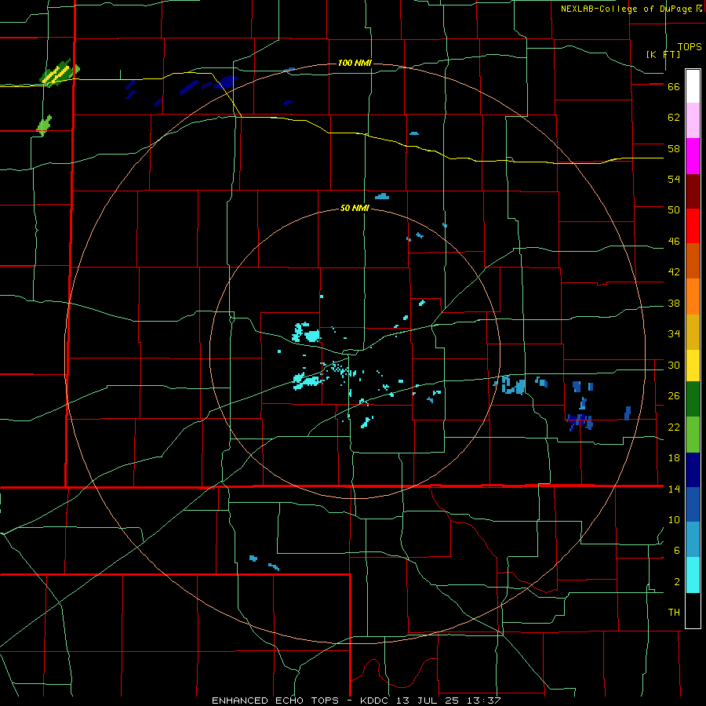The height and width of the screenshot is (706, 706).
Task: Click the light blue echo just above 50 NMI label
Action: coord(382,196)
